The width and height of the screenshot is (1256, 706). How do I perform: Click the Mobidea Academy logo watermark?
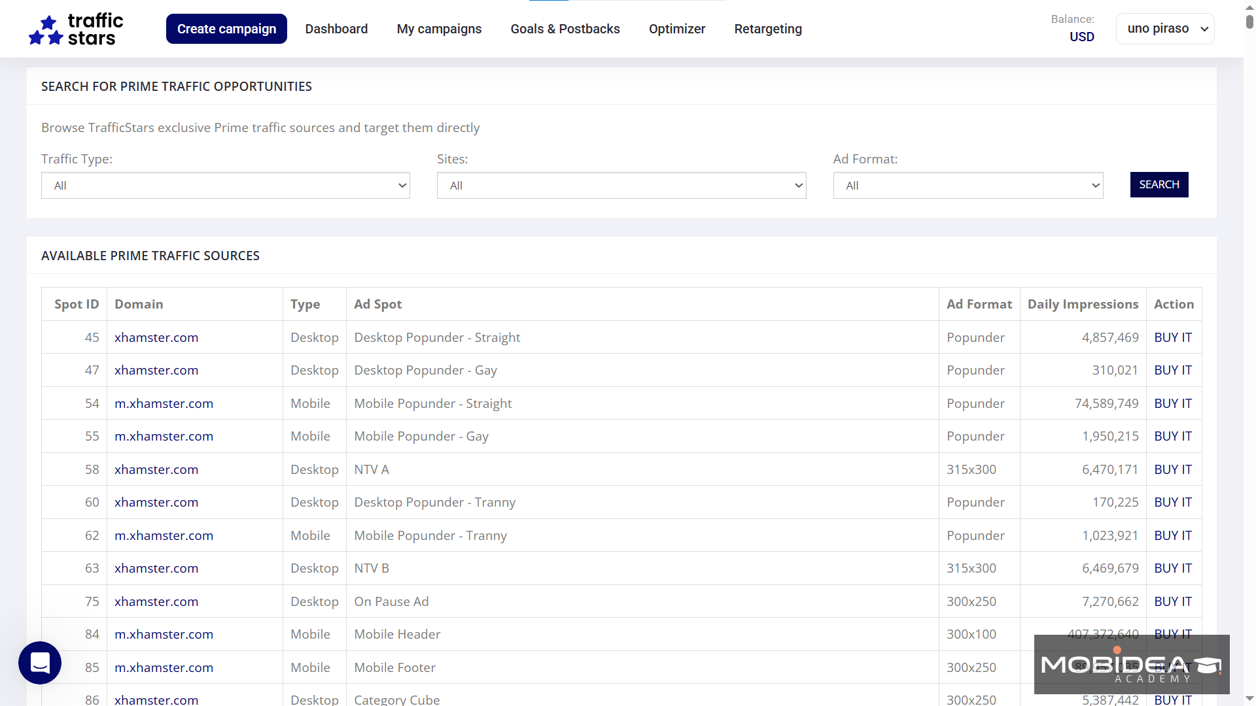pos(1132,664)
